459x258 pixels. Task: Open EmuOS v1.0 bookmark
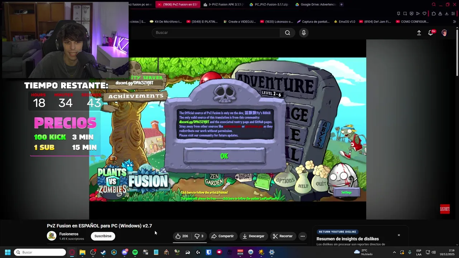[344, 21]
